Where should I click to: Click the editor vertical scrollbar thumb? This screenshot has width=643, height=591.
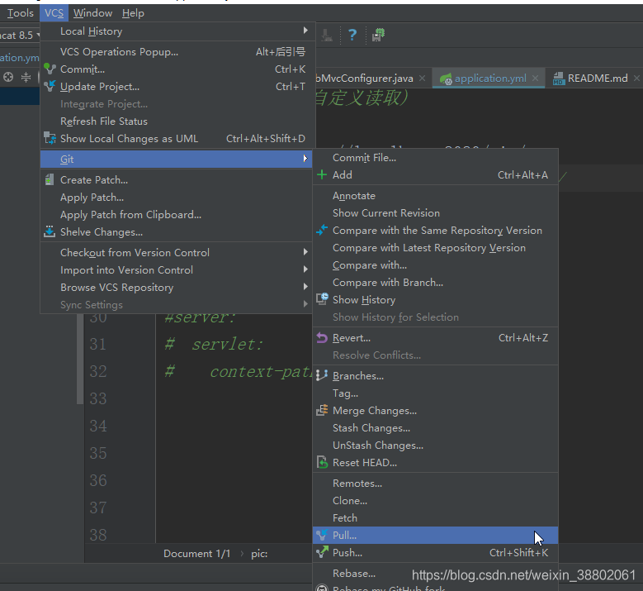pyautogui.click(x=79, y=360)
